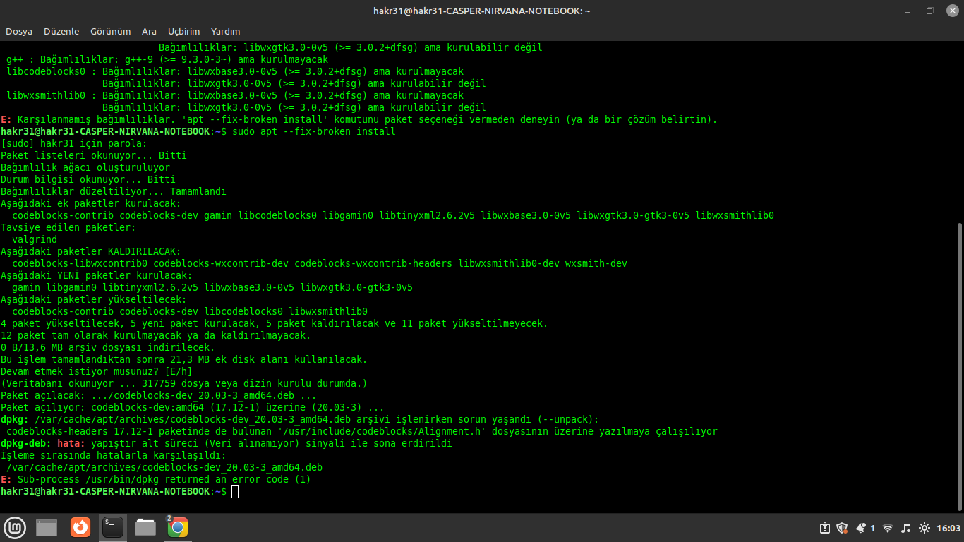Click the "g++ : Bağımlılıklar: g++-9" line
964x542 pixels.
(167, 59)
